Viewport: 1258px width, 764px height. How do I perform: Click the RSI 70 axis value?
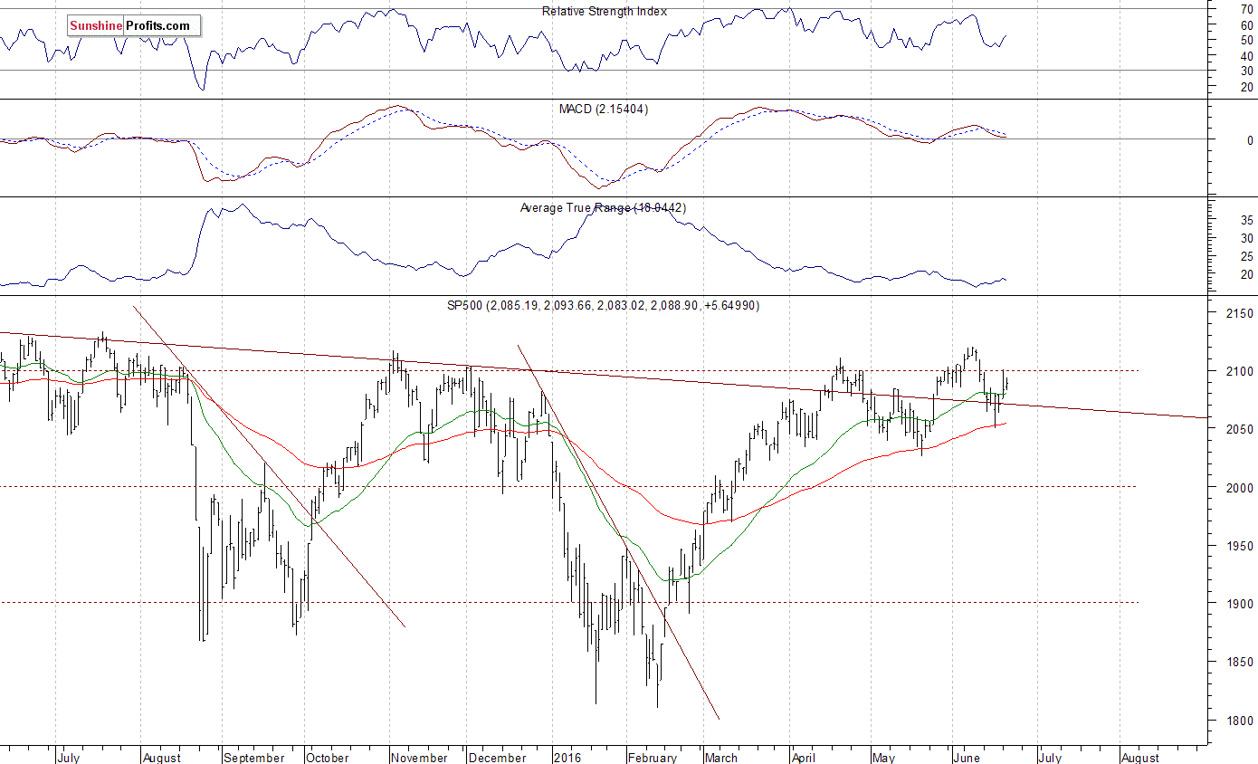click(x=1247, y=9)
